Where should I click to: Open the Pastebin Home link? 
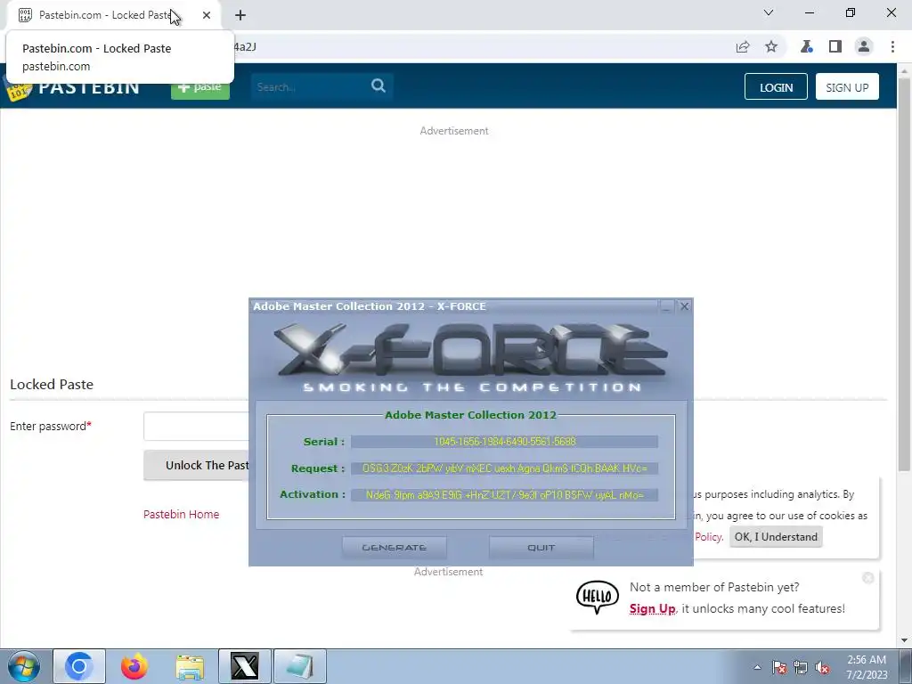pos(182,514)
